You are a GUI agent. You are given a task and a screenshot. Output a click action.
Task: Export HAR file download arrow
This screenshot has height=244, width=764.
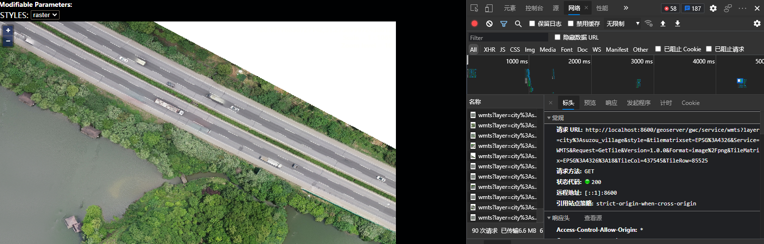pos(677,23)
